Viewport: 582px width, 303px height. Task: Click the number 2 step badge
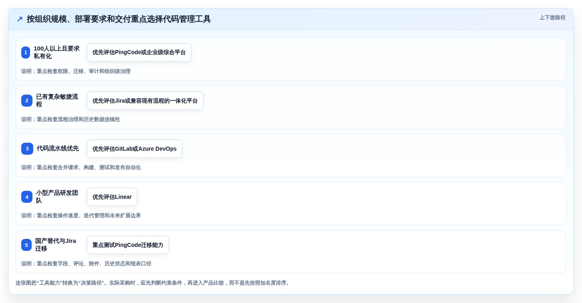pyautogui.click(x=27, y=101)
